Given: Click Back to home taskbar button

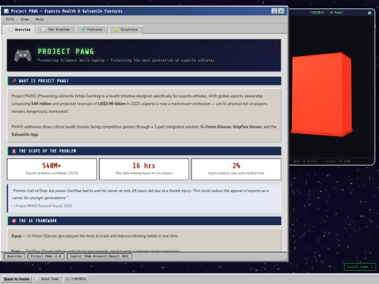Looking at the screenshot, I should click(16, 279).
